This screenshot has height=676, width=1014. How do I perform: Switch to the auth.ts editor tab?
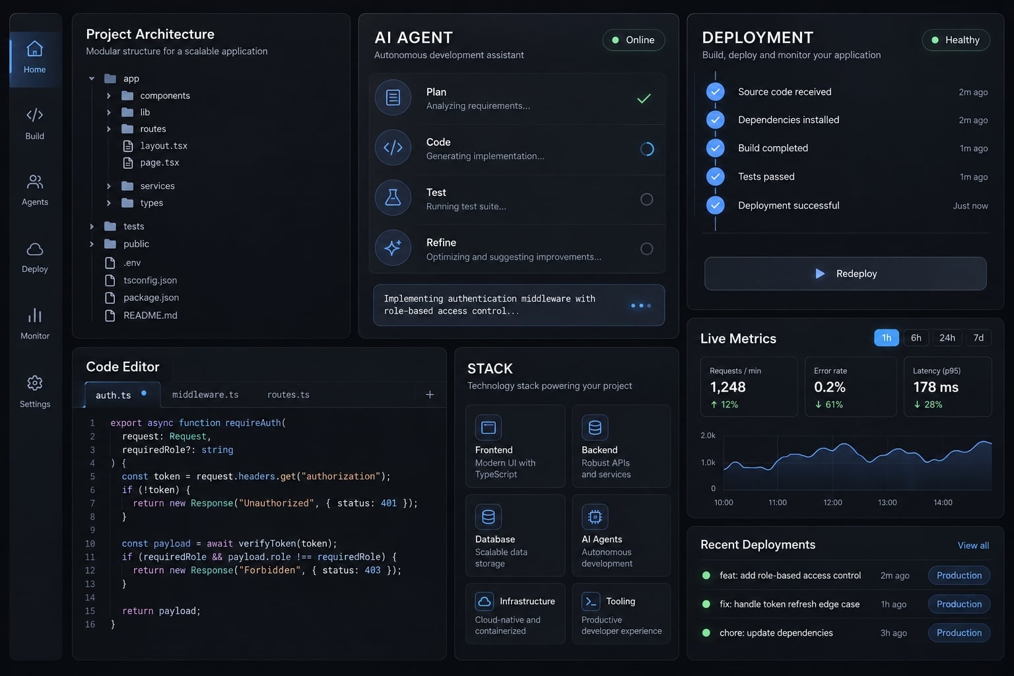point(122,395)
